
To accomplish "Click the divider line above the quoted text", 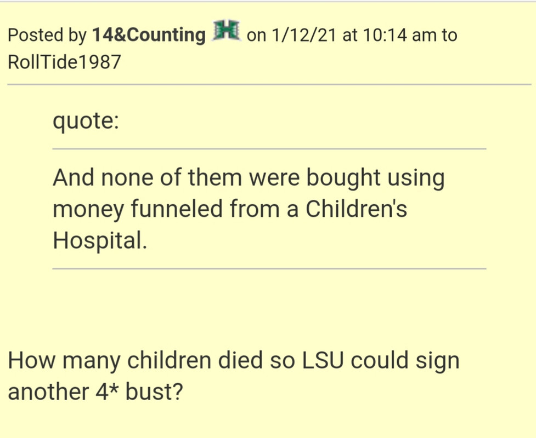I will pyautogui.click(x=269, y=149).
